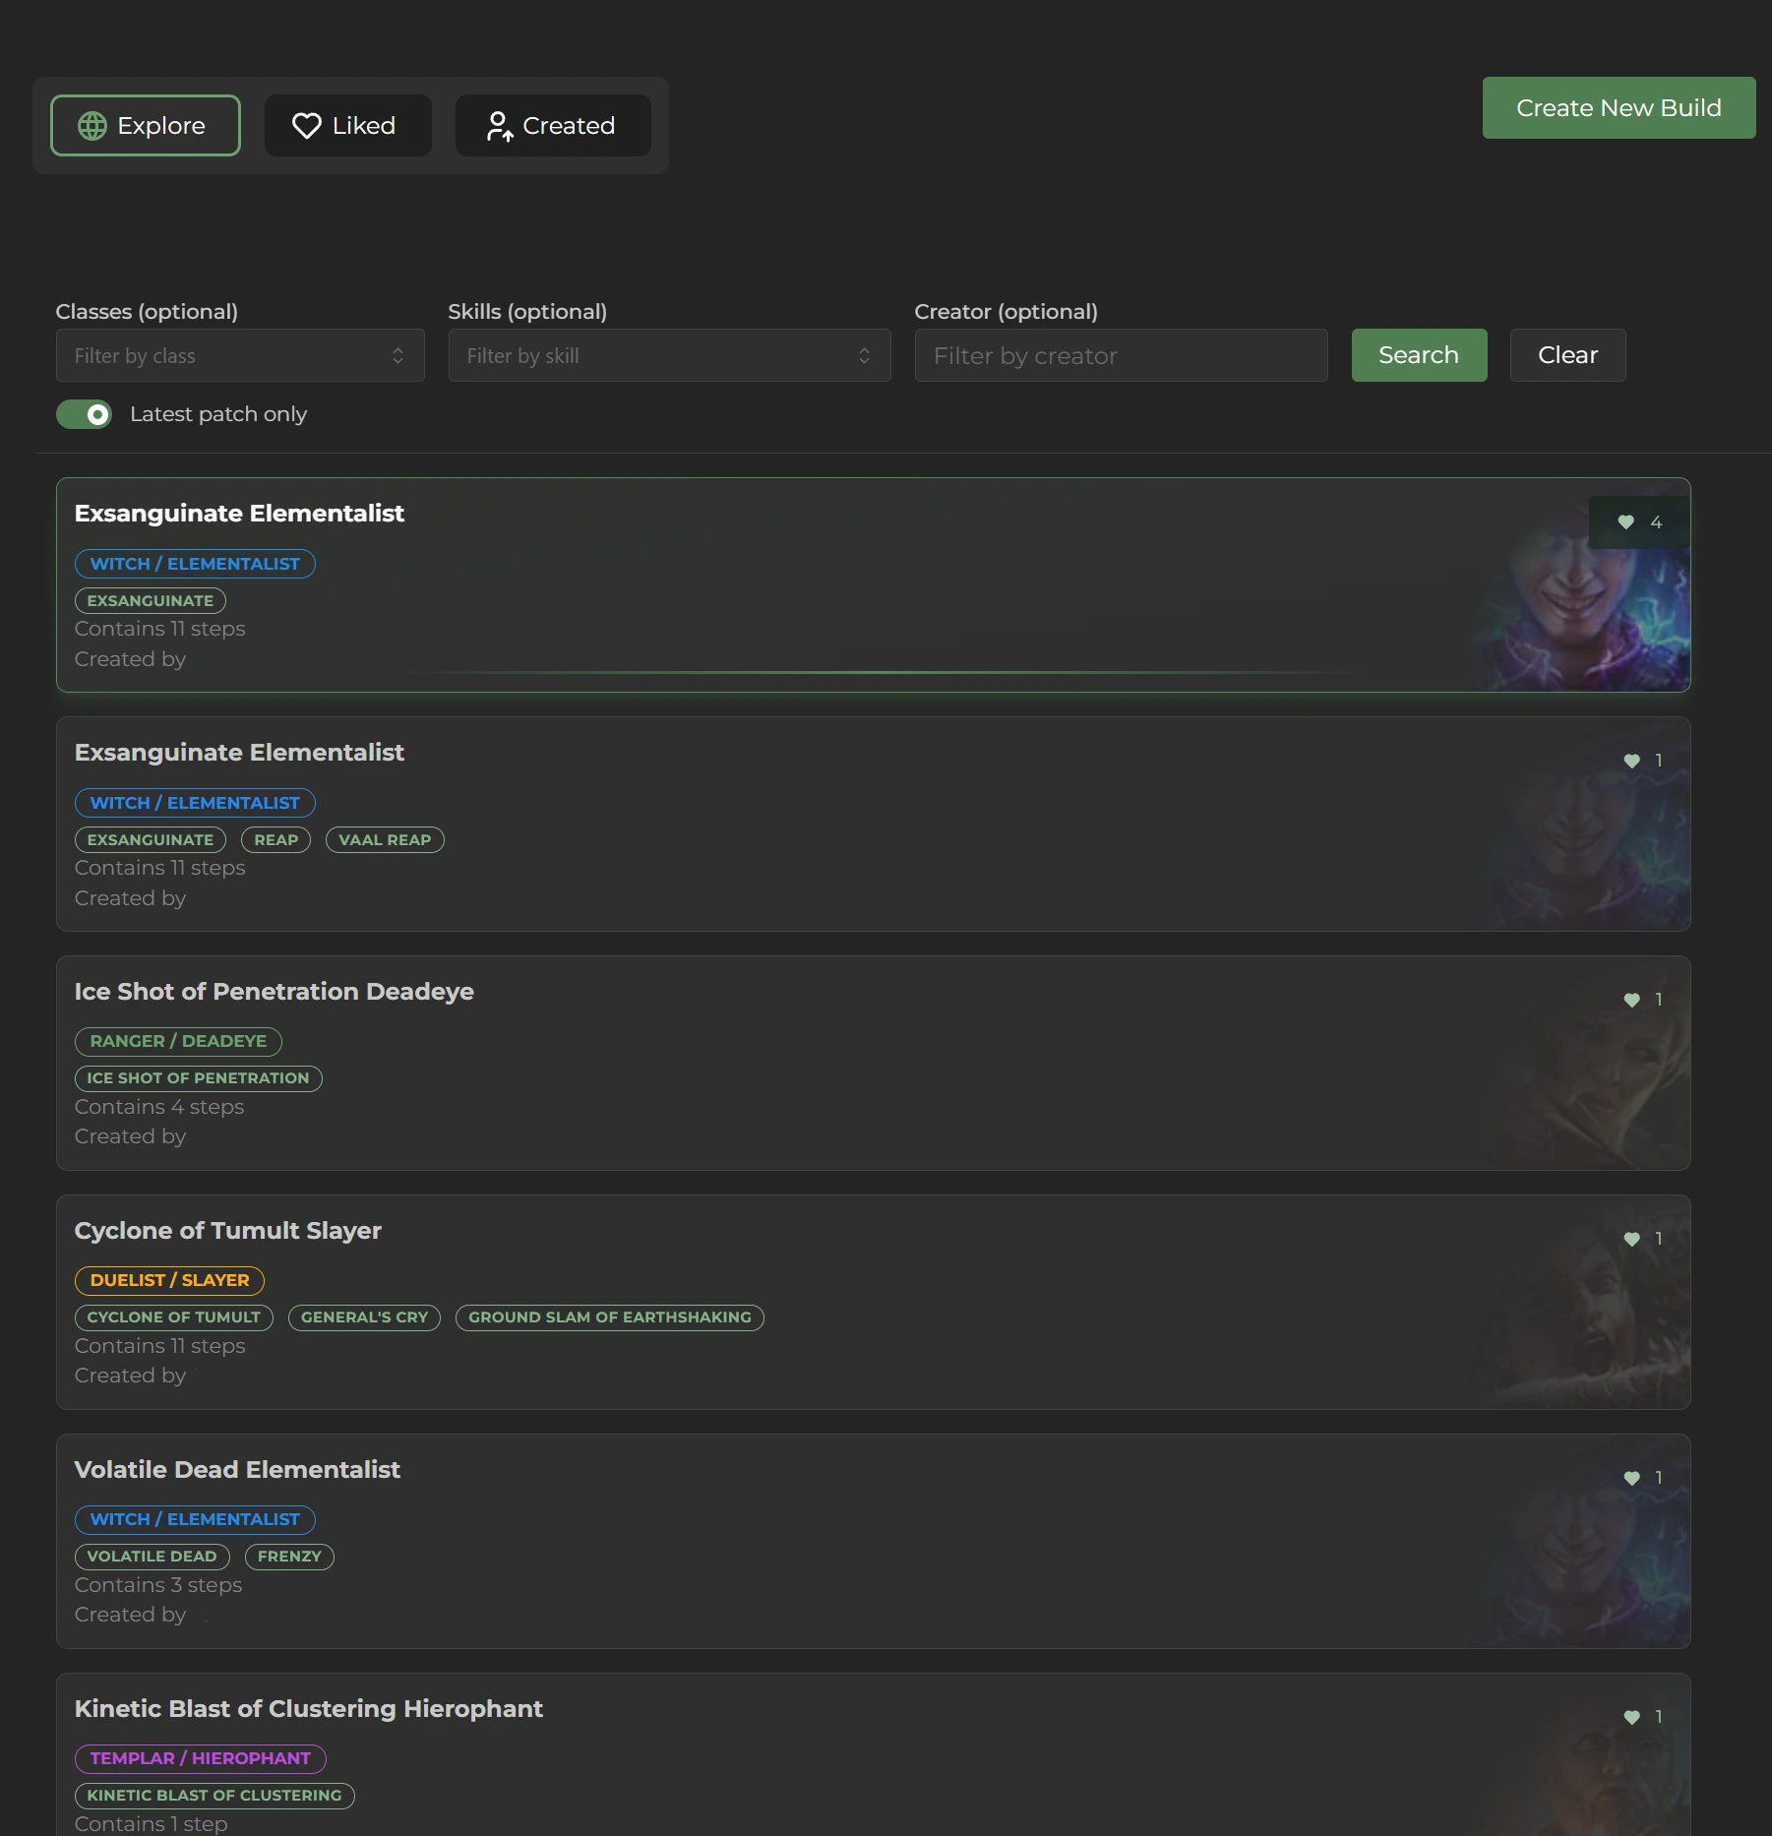Click the person icon in Created tab
This screenshot has height=1836, width=1772.
[499, 126]
